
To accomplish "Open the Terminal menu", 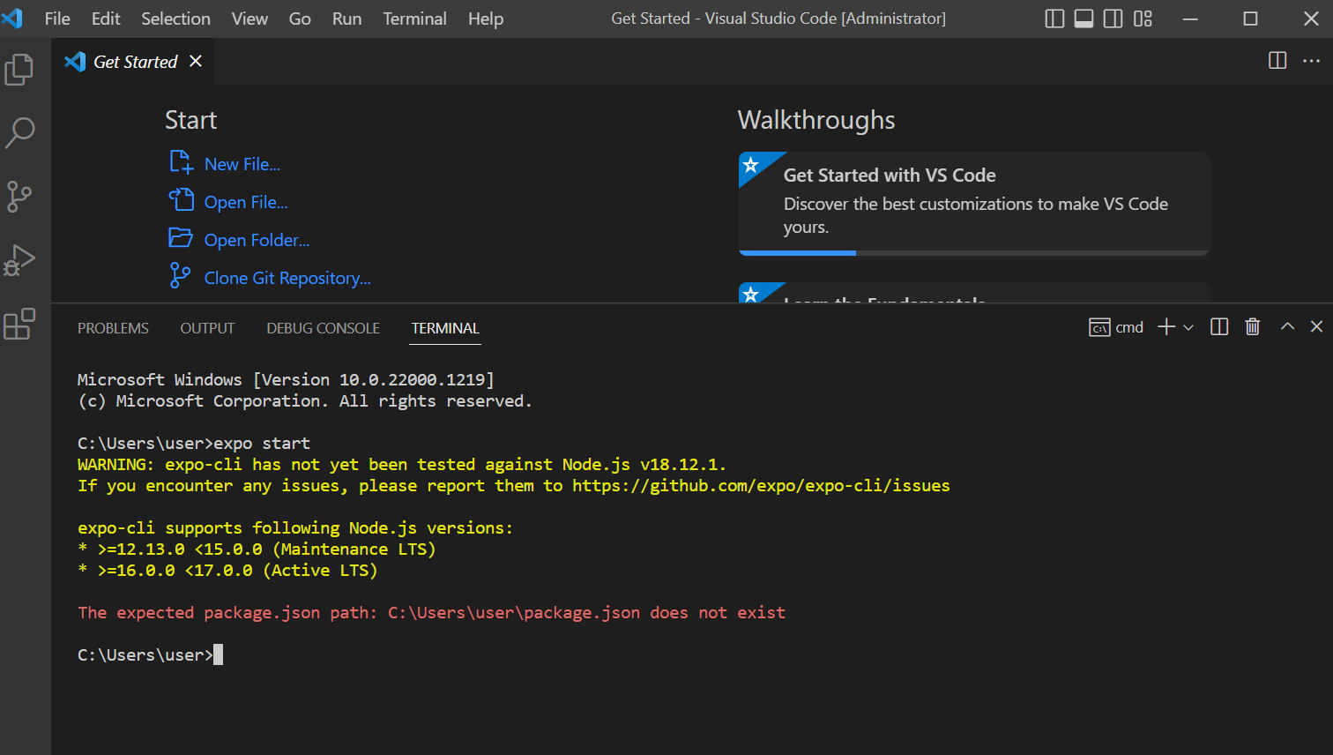I will [414, 19].
